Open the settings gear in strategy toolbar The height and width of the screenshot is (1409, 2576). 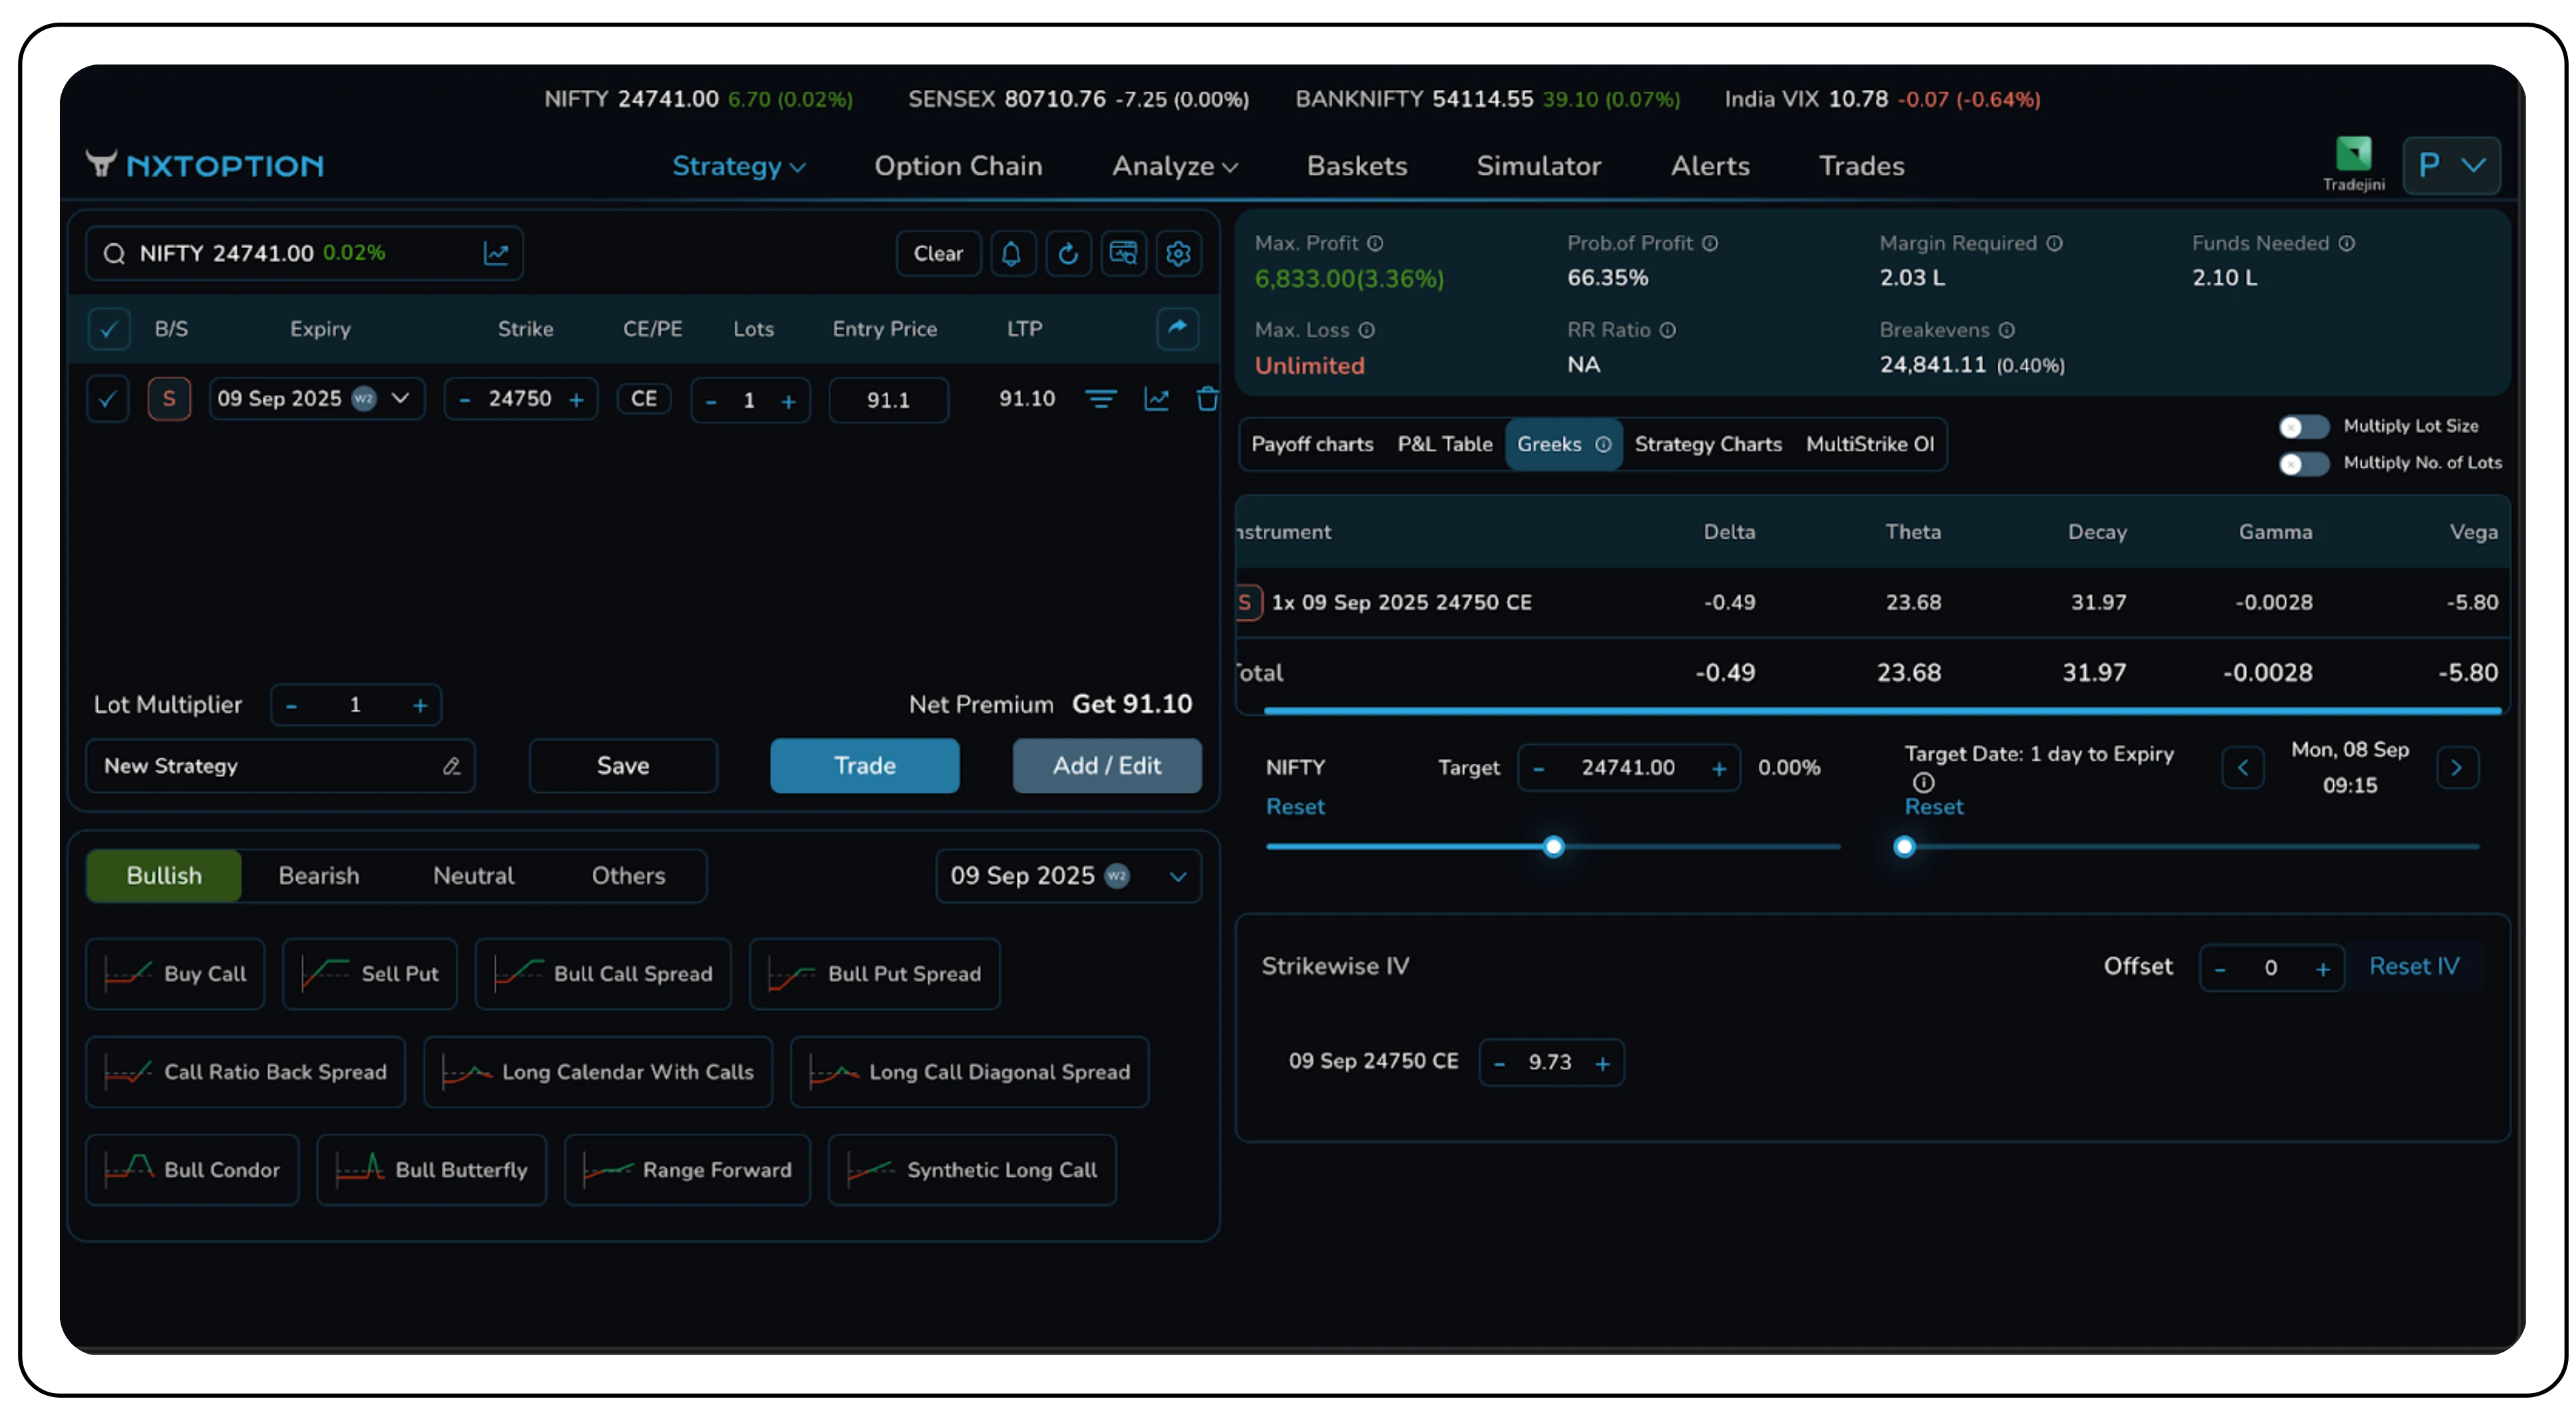[1178, 254]
